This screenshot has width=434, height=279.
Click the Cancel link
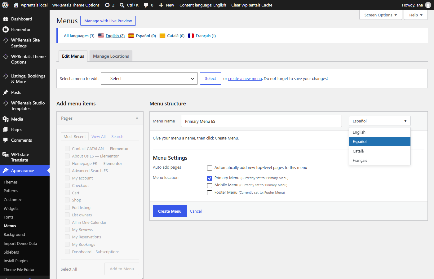[x=196, y=211]
